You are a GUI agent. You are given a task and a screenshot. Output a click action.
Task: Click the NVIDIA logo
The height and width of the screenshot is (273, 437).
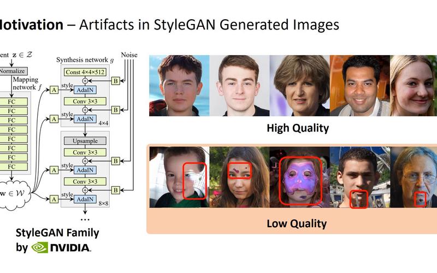[x=61, y=248]
